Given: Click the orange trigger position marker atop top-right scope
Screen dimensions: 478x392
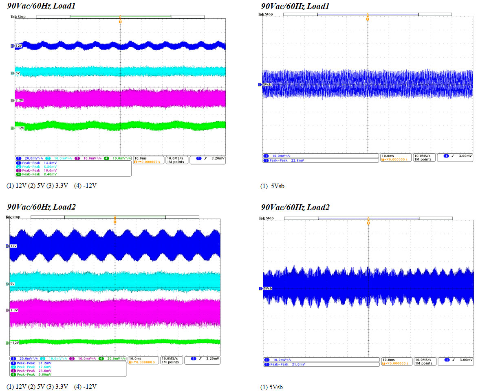Looking at the screenshot, I should pyautogui.click(x=368, y=19).
